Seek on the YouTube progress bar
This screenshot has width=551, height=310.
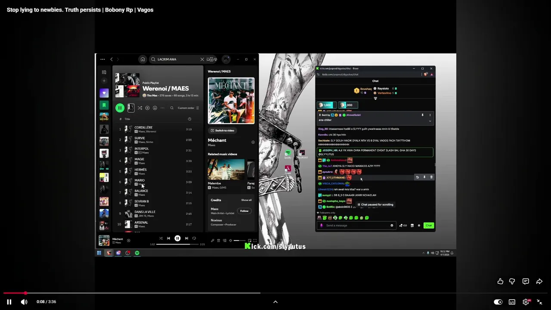275,293
